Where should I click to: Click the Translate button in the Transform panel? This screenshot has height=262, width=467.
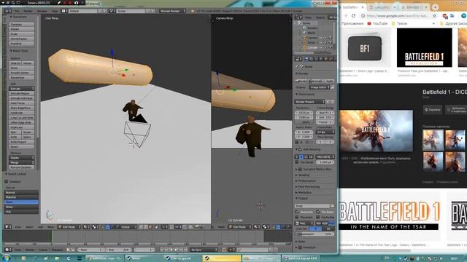tap(21, 24)
